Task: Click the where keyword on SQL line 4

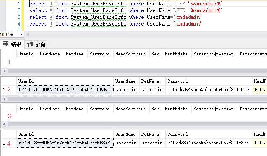Action: 136,24
